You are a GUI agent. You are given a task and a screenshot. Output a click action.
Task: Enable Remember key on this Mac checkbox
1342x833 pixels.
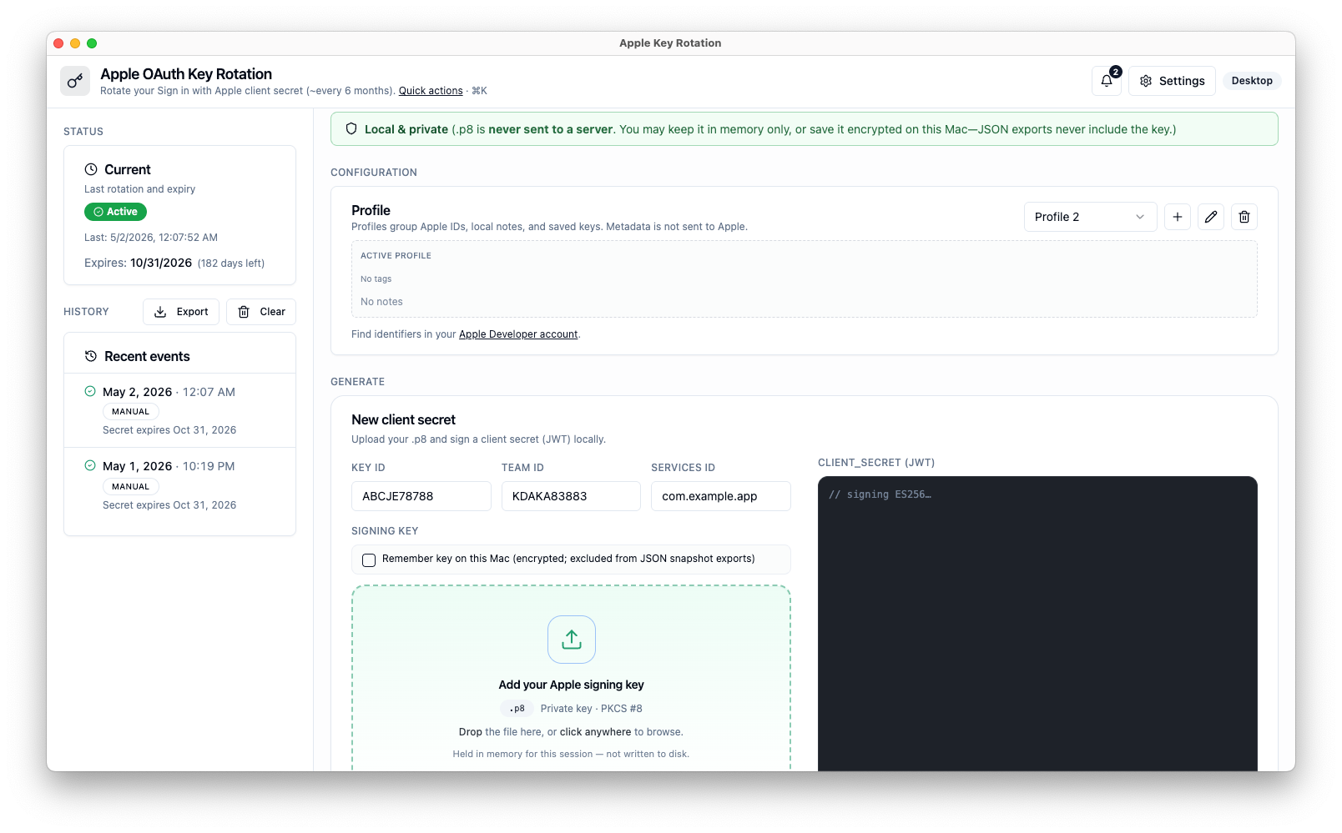(x=369, y=560)
